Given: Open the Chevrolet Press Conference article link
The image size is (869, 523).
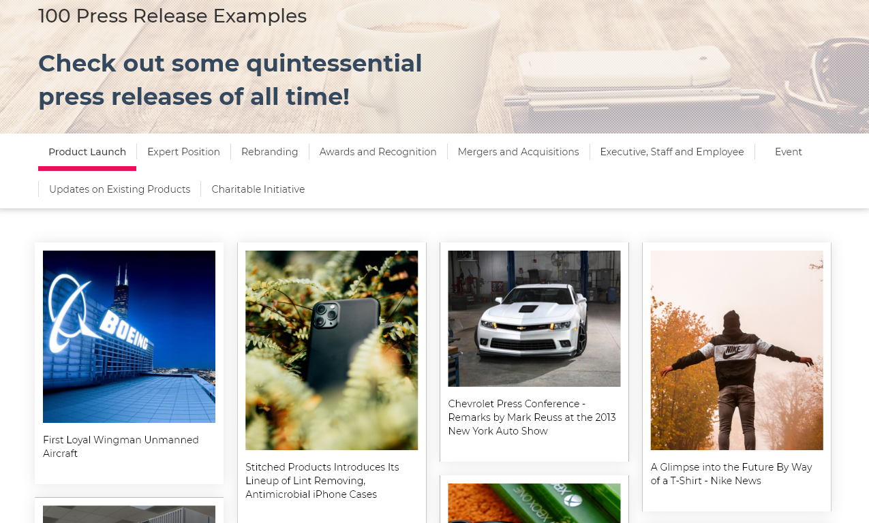Looking at the screenshot, I should coord(532,417).
